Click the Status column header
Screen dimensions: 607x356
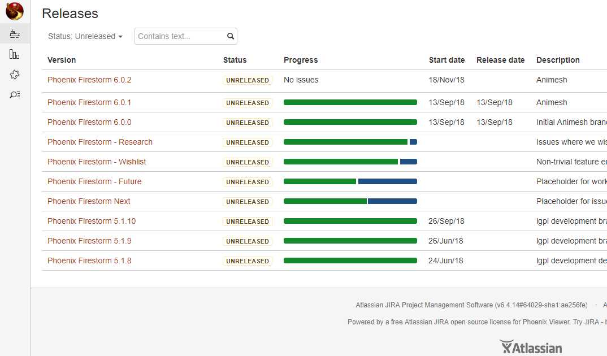tap(235, 60)
